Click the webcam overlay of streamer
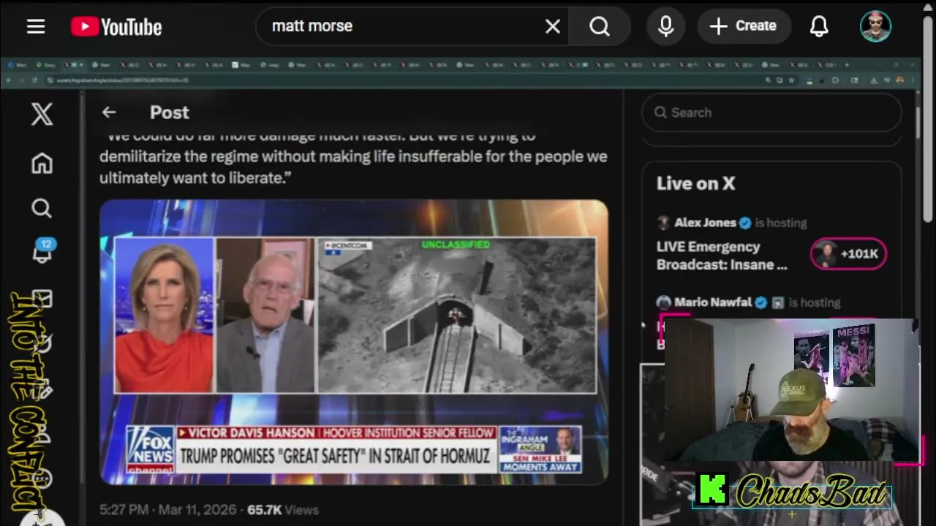Viewport: 936px width, 526px height. (790, 391)
